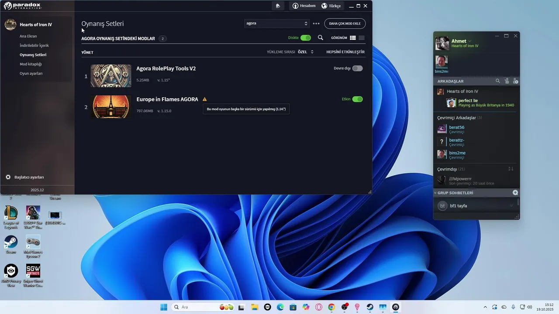Click DAHA ÇOK MOD EKLE button
559x314 pixels.
(345, 24)
